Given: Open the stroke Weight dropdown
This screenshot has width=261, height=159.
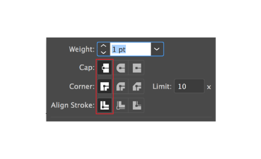Looking at the screenshot, I should tap(157, 49).
